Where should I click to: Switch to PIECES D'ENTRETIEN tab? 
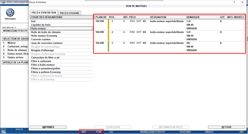pyautogui.click(x=44, y=13)
